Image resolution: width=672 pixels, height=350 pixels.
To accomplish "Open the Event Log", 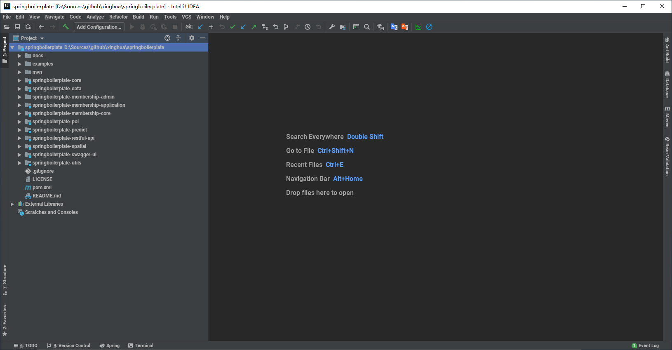I will tap(645, 345).
